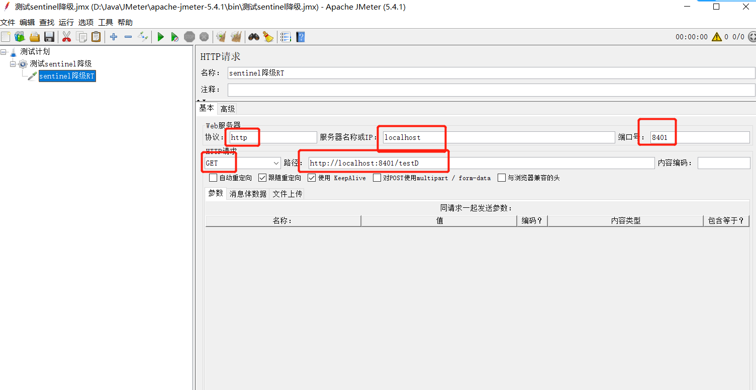Image resolution: width=756 pixels, height=390 pixels.
Task: Switch to the 消息体数据 tab
Action: coord(248,194)
